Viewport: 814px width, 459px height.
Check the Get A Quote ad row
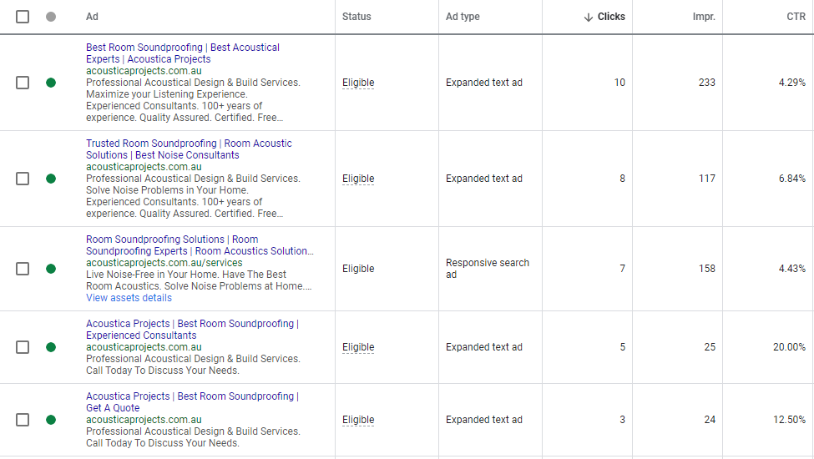click(x=23, y=420)
